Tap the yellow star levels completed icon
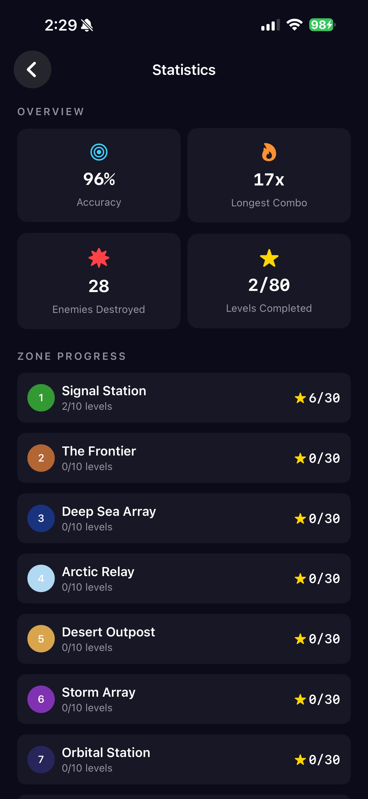Viewport: 368px width, 799px height. coord(269,258)
